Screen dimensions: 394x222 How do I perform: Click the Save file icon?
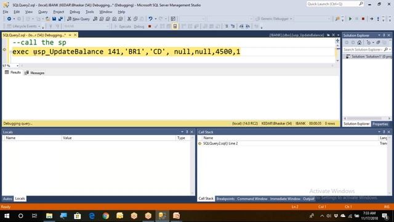[54, 19]
